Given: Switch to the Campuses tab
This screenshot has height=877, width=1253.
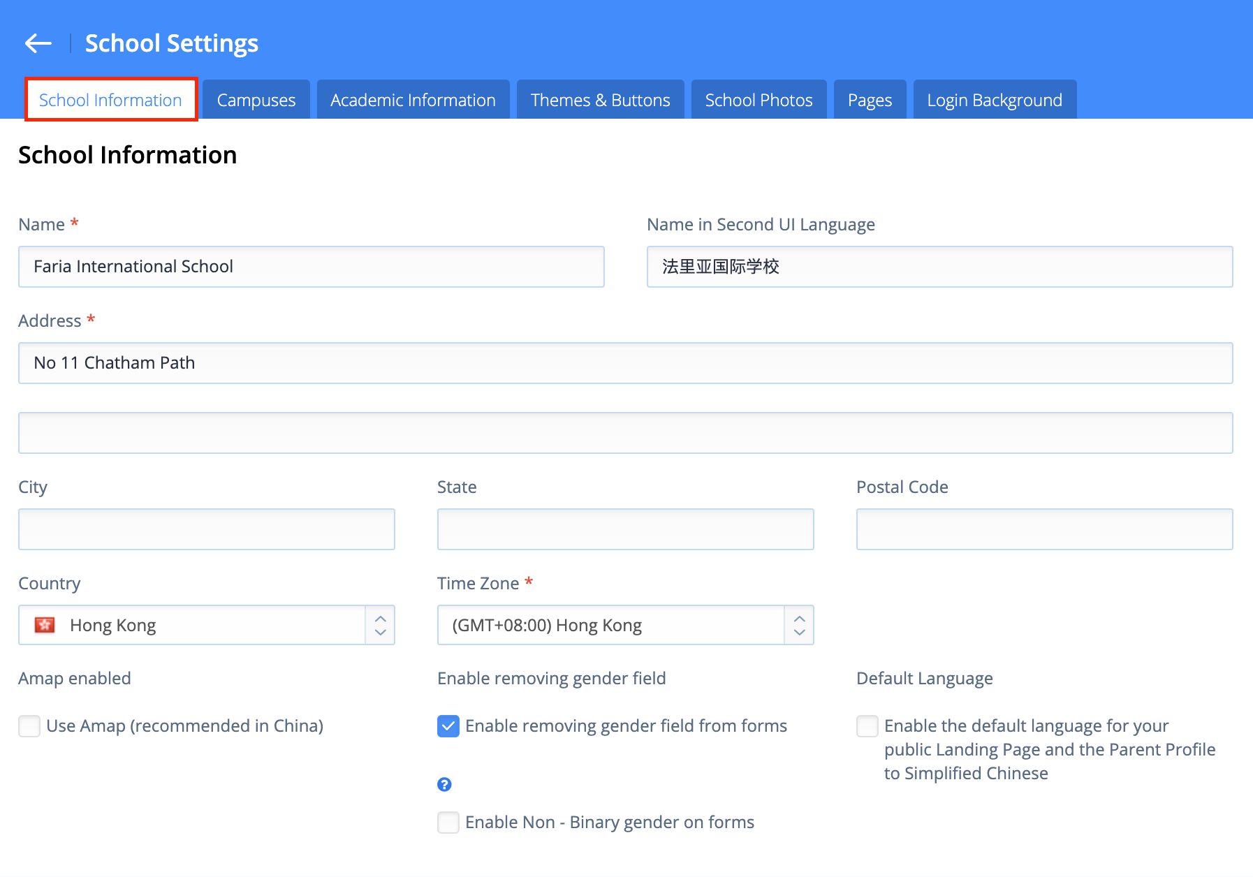Looking at the screenshot, I should tap(256, 100).
